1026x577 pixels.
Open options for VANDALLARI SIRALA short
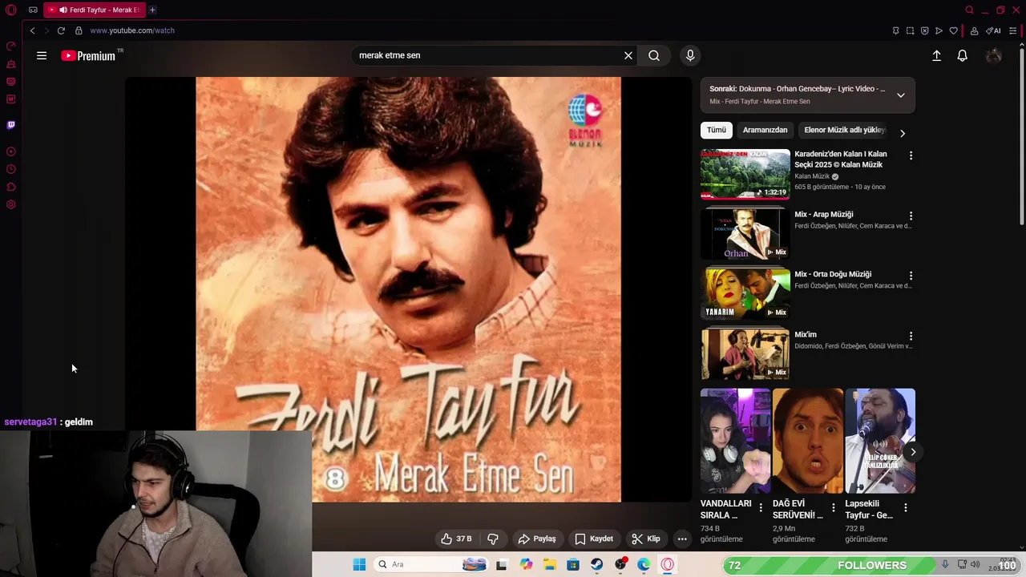point(761,507)
